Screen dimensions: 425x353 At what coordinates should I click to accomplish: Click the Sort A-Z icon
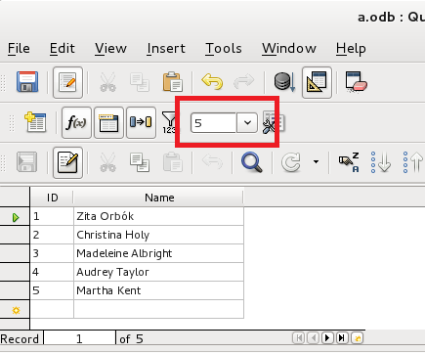(349, 162)
